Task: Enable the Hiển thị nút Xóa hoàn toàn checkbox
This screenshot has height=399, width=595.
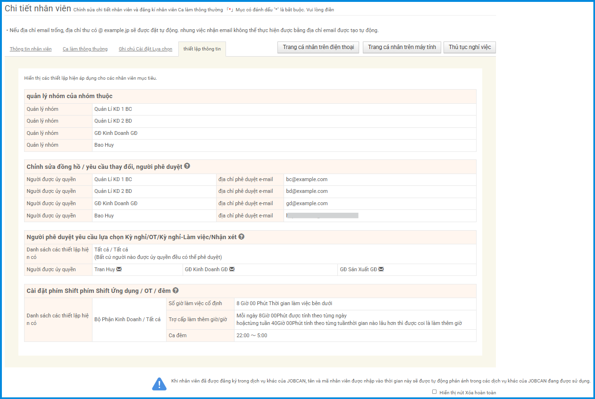Action: point(434,392)
